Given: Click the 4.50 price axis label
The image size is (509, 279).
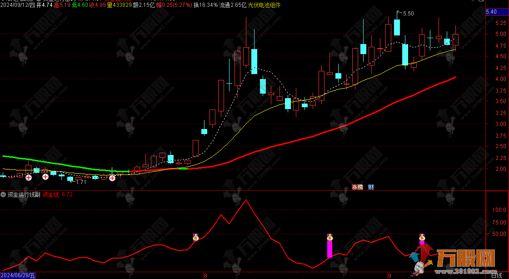Looking at the screenshot, I should click(x=500, y=56).
